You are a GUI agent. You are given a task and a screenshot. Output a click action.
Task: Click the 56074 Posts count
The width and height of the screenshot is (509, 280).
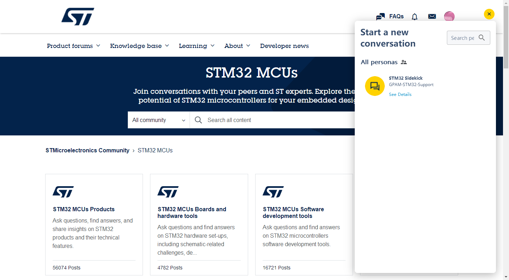coord(66,268)
